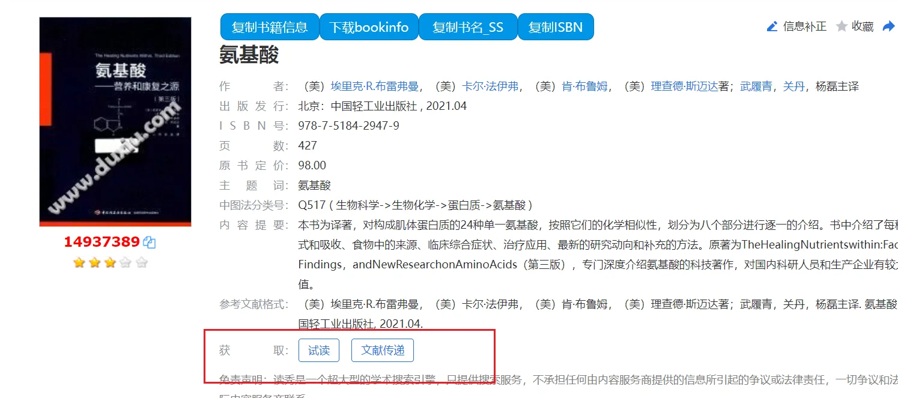Image resolution: width=898 pixels, height=398 pixels.
Task: Click the 复制ISBN button
Action: pos(556,27)
